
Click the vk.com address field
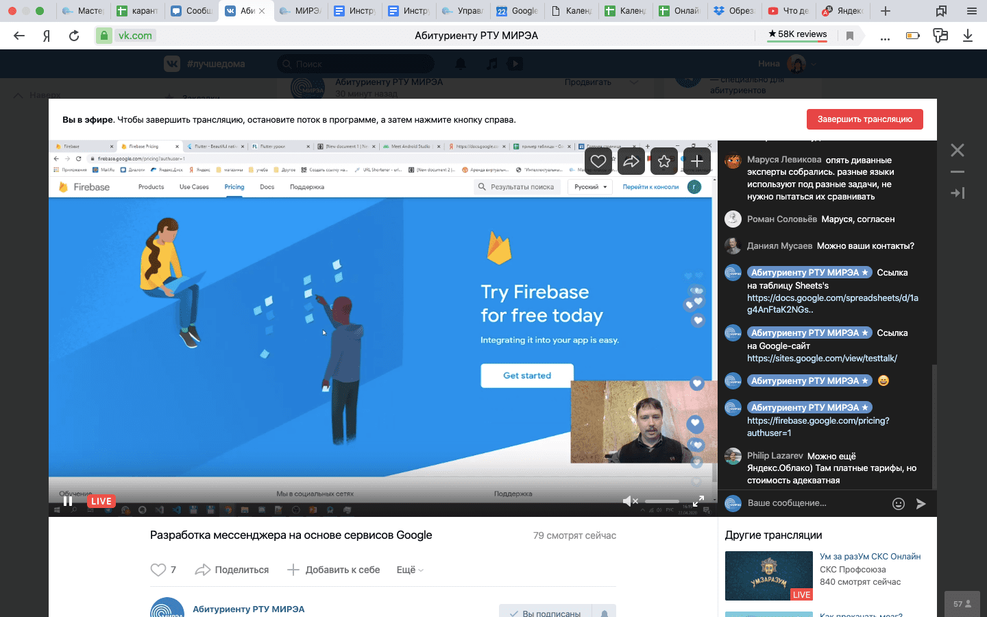tap(134, 36)
